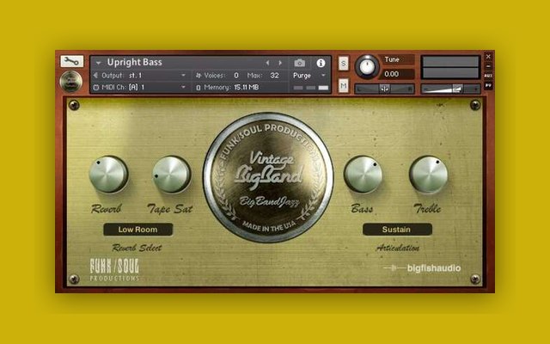Open snapshot view with the camera icon
This screenshot has width=550, height=344.
[x=300, y=63]
